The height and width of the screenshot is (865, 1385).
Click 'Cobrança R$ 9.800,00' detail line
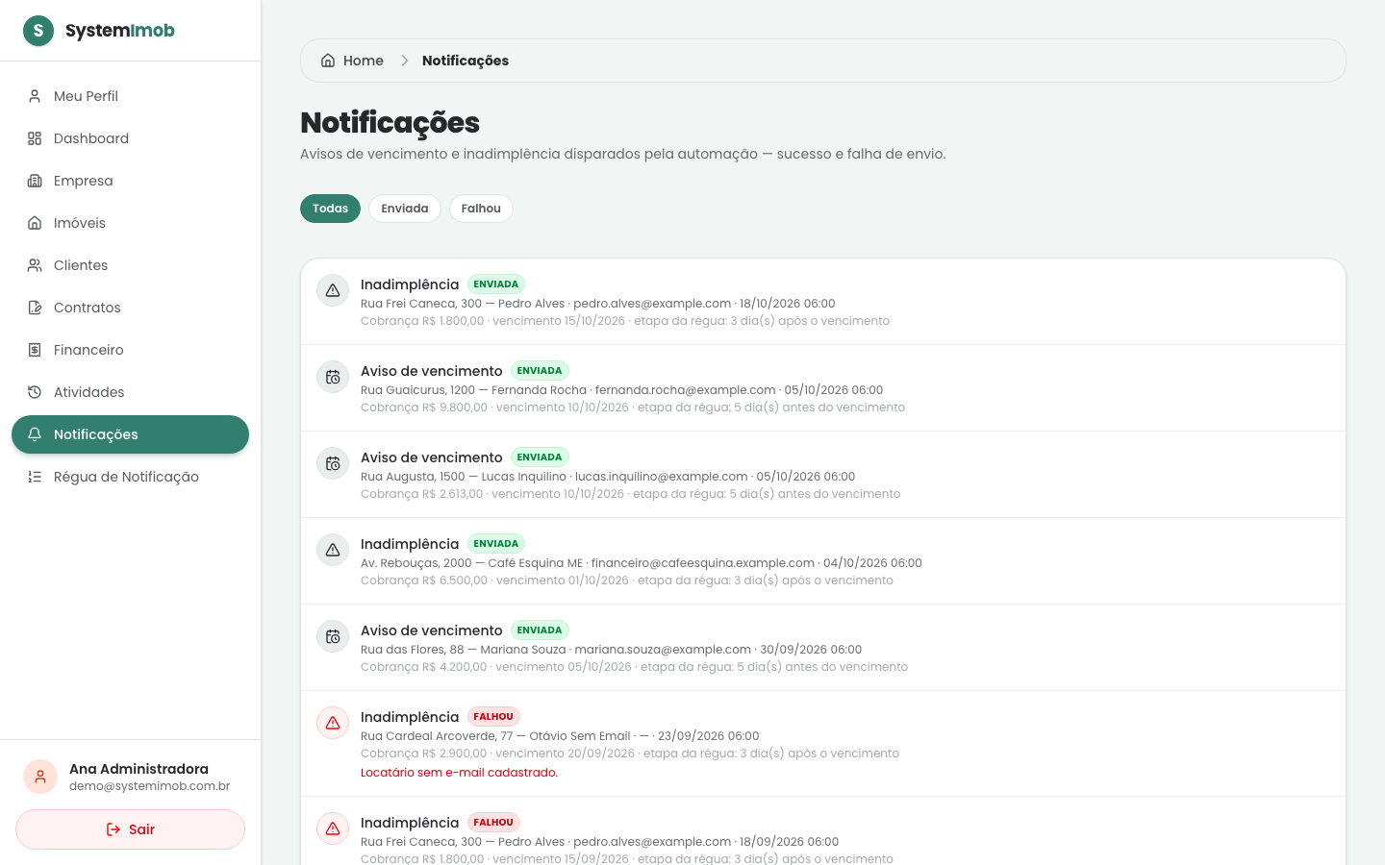tap(633, 408)
